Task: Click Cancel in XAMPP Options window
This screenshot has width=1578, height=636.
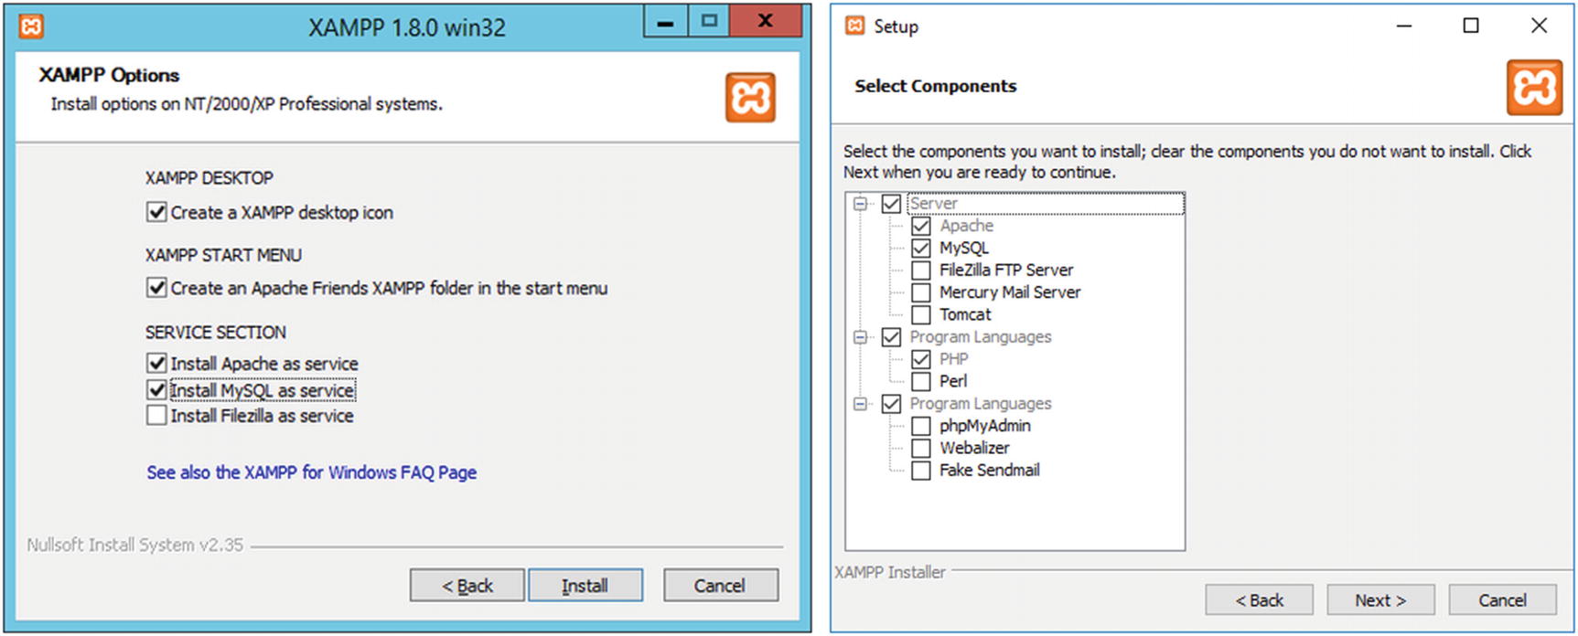Action: click(720, 586)
